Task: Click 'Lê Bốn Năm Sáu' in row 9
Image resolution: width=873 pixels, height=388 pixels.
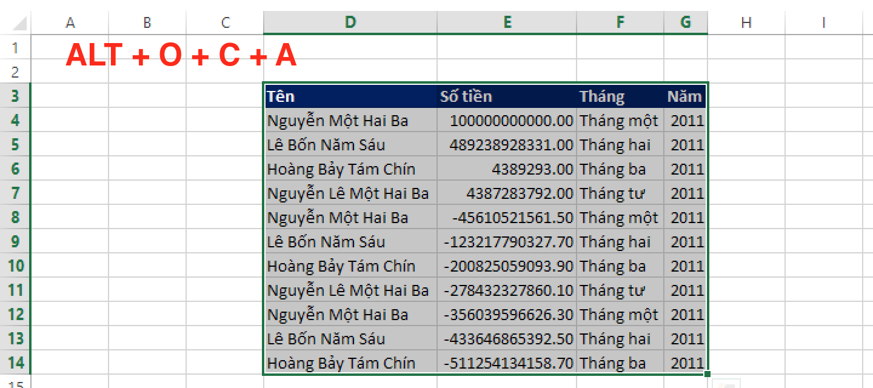Action: [326, 242]
